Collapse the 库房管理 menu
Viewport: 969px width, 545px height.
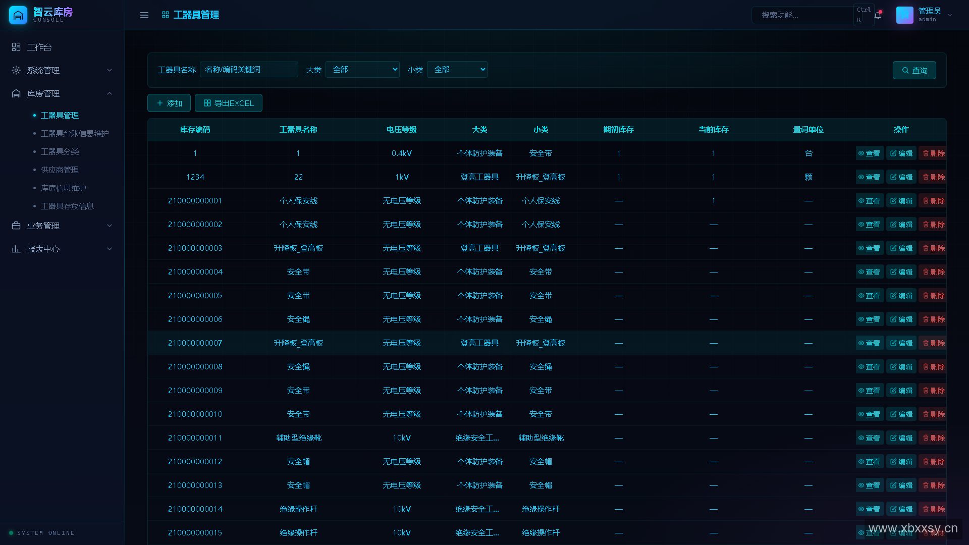coord(62,93)
